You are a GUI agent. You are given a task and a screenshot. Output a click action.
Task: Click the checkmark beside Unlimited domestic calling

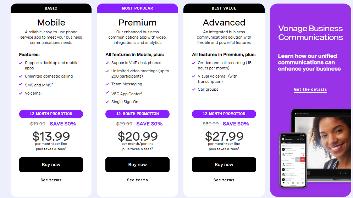pyautogui.click(x=21, y=76)
